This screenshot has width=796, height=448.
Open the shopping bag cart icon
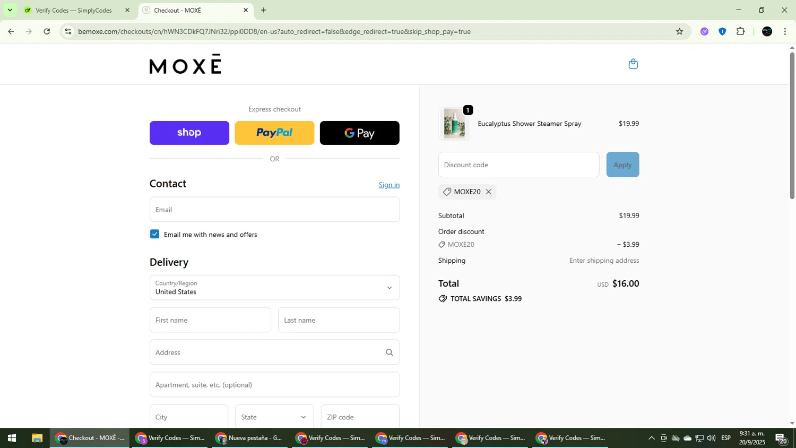tap(633, 64)
